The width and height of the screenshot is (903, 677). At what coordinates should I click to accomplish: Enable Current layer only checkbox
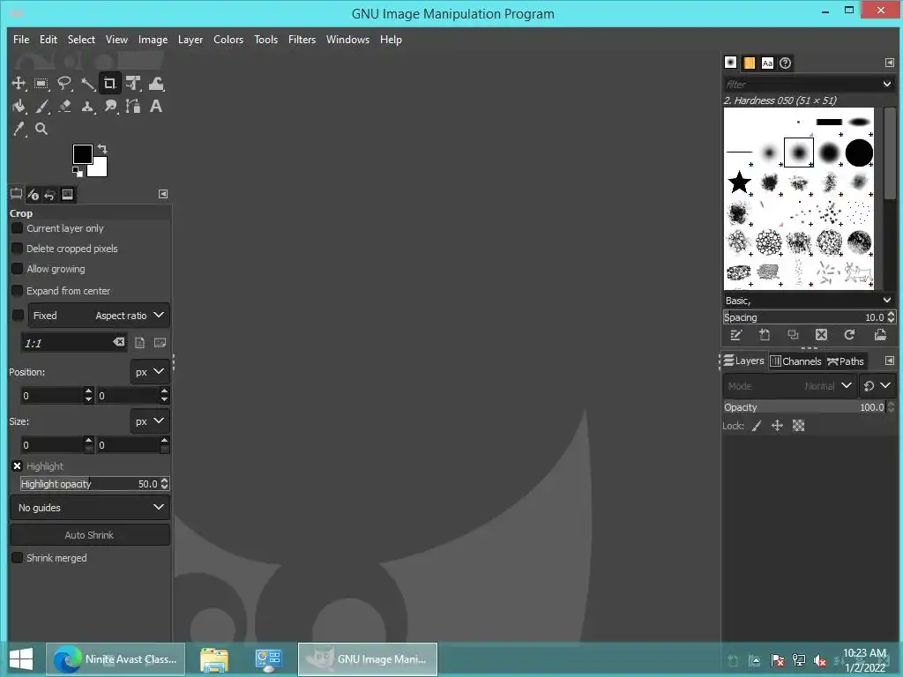(18, 228)
